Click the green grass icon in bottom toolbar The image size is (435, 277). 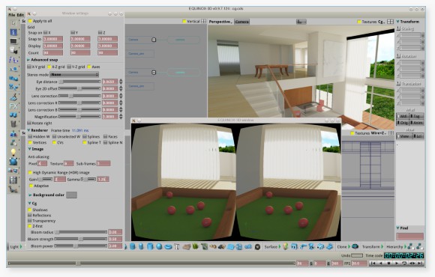coord(196,246)
